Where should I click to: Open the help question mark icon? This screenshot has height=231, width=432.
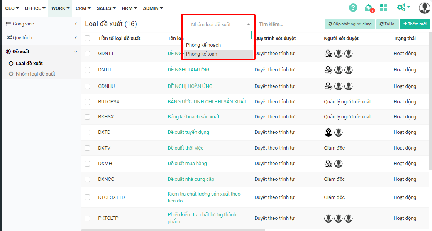click(x=353, y=8)
